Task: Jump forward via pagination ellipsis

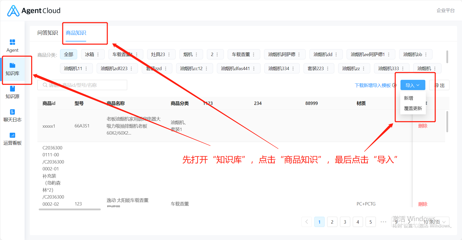Action: (384, 222)
